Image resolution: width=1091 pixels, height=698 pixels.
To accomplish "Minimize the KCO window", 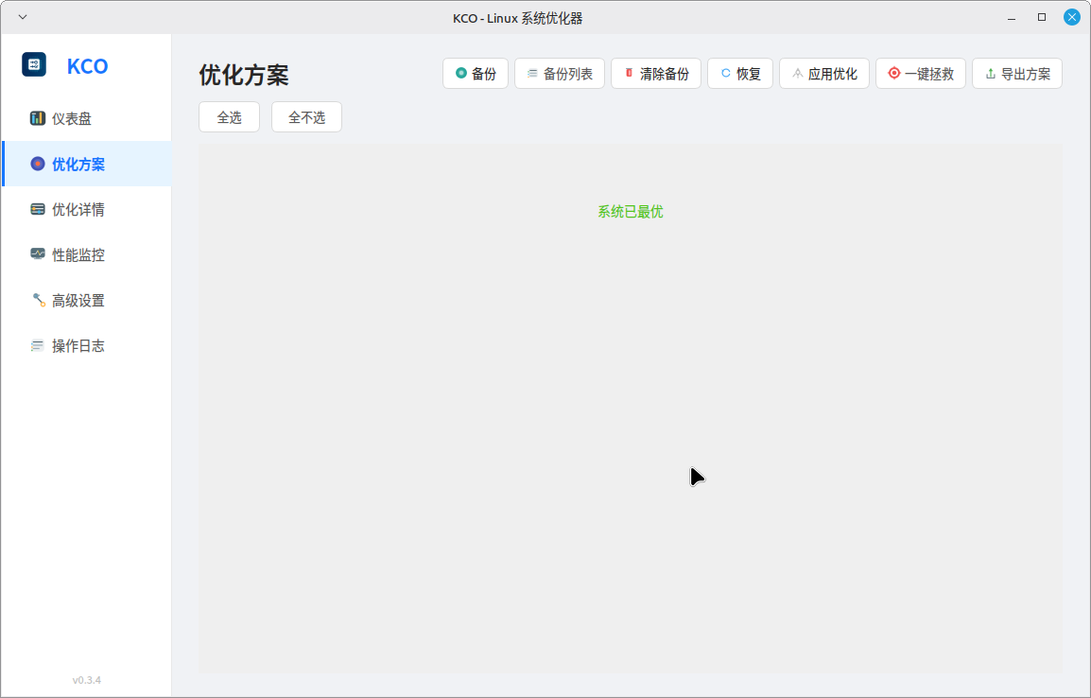I will click(1012, 17).
